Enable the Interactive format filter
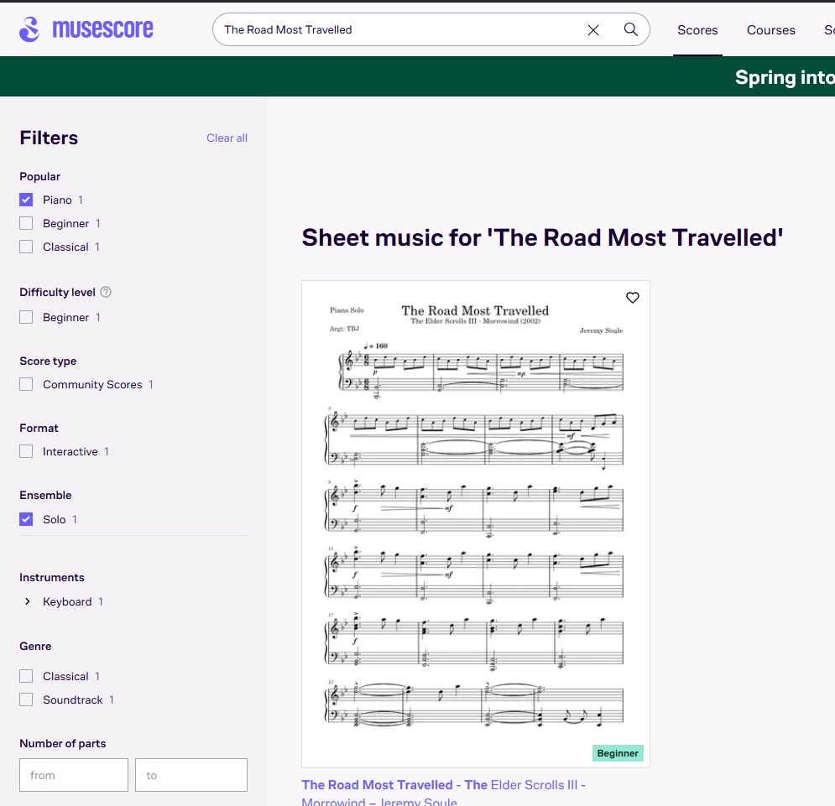This screenshot has height=806, width=835. (26, 451)
